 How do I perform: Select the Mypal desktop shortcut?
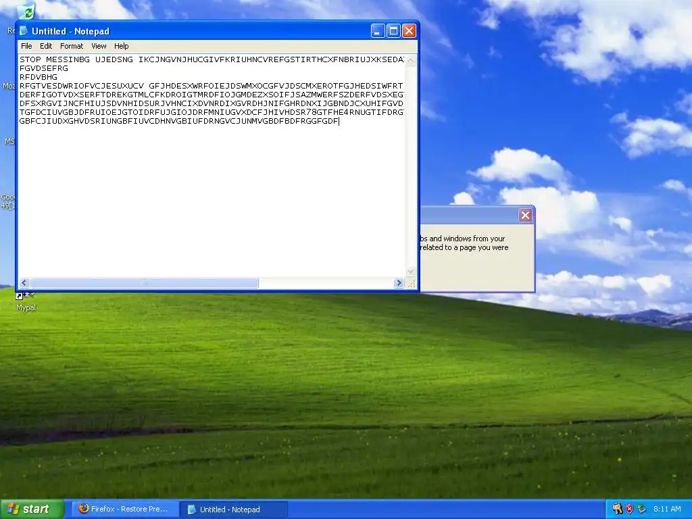[x=26, y=302]
